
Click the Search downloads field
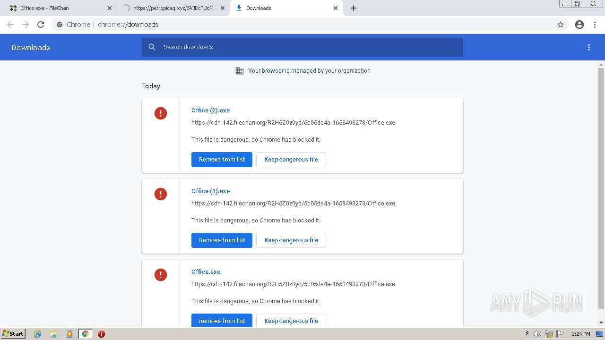302,47
